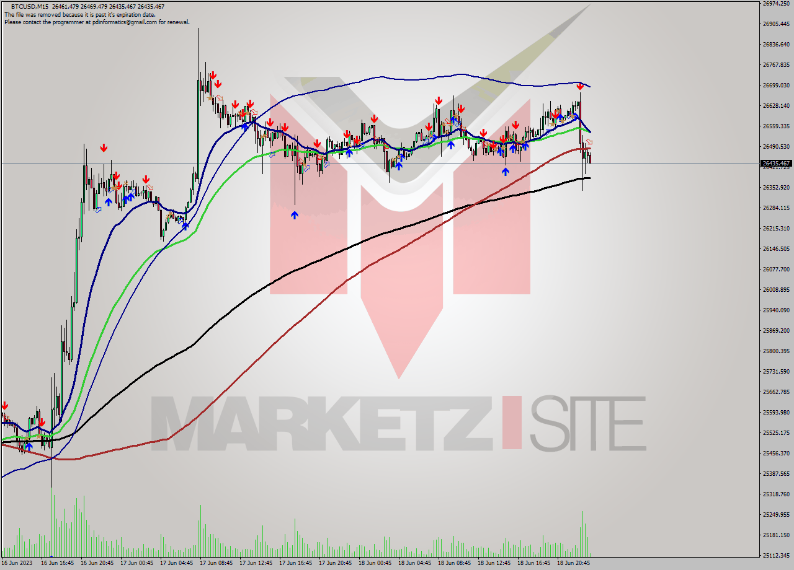
Task: Select the expiration date notice line
Action: (80, 14)
